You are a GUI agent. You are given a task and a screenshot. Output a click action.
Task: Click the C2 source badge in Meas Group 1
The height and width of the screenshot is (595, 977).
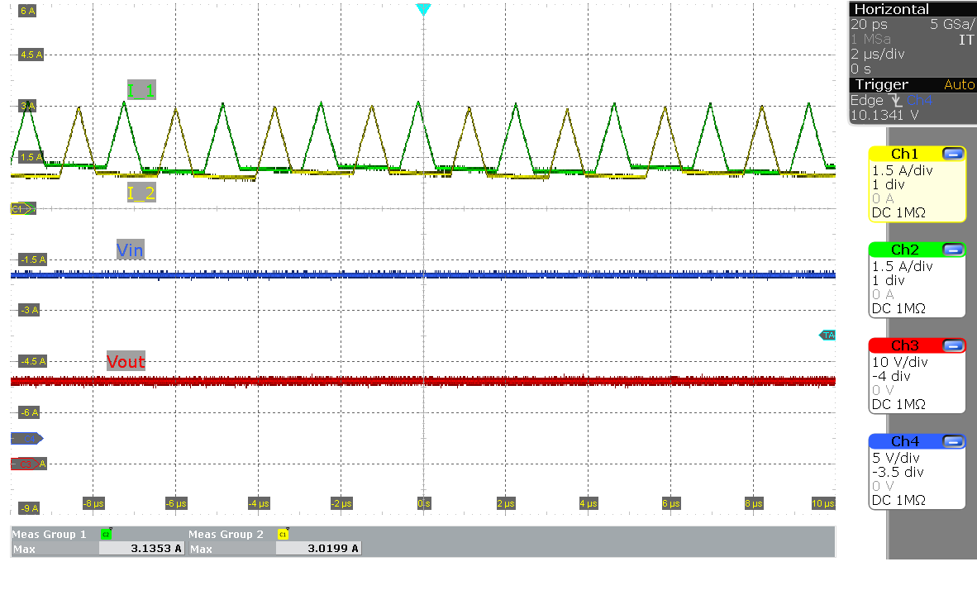pos(105,534)
